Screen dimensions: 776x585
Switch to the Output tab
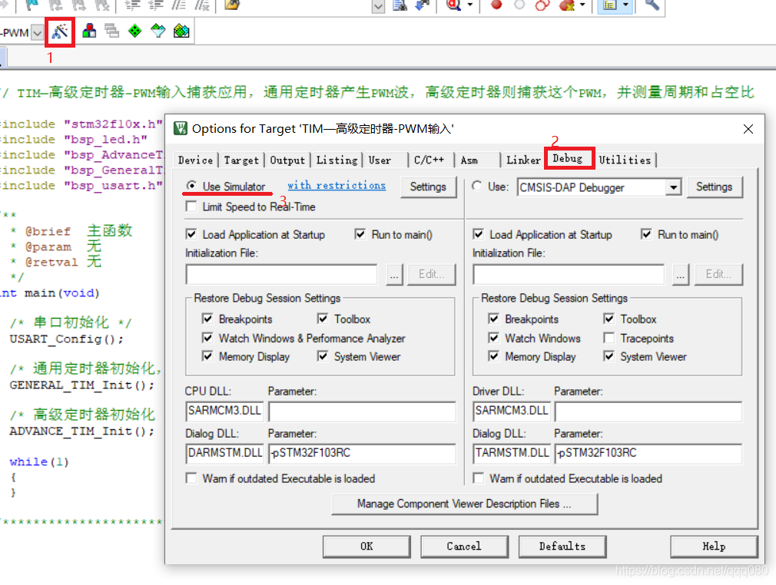[287, 160]
